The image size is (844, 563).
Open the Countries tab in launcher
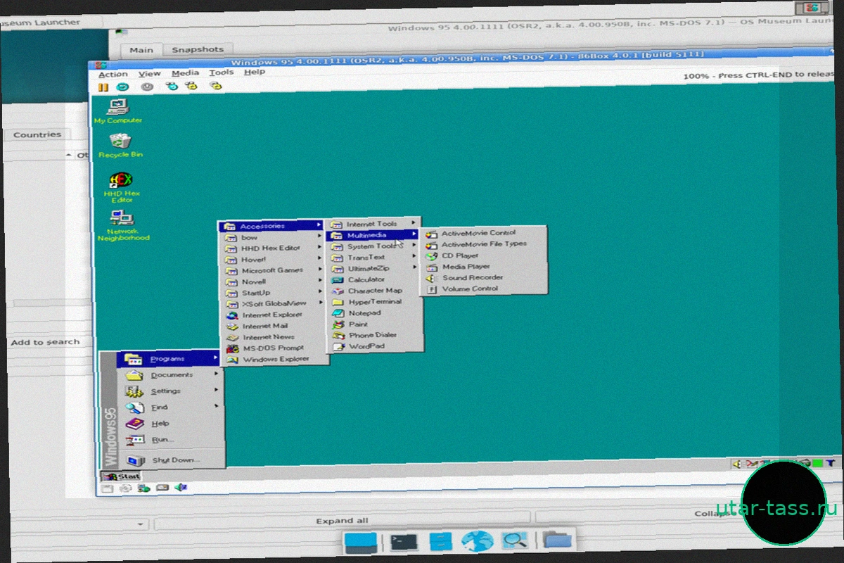[x=37, y=134]
